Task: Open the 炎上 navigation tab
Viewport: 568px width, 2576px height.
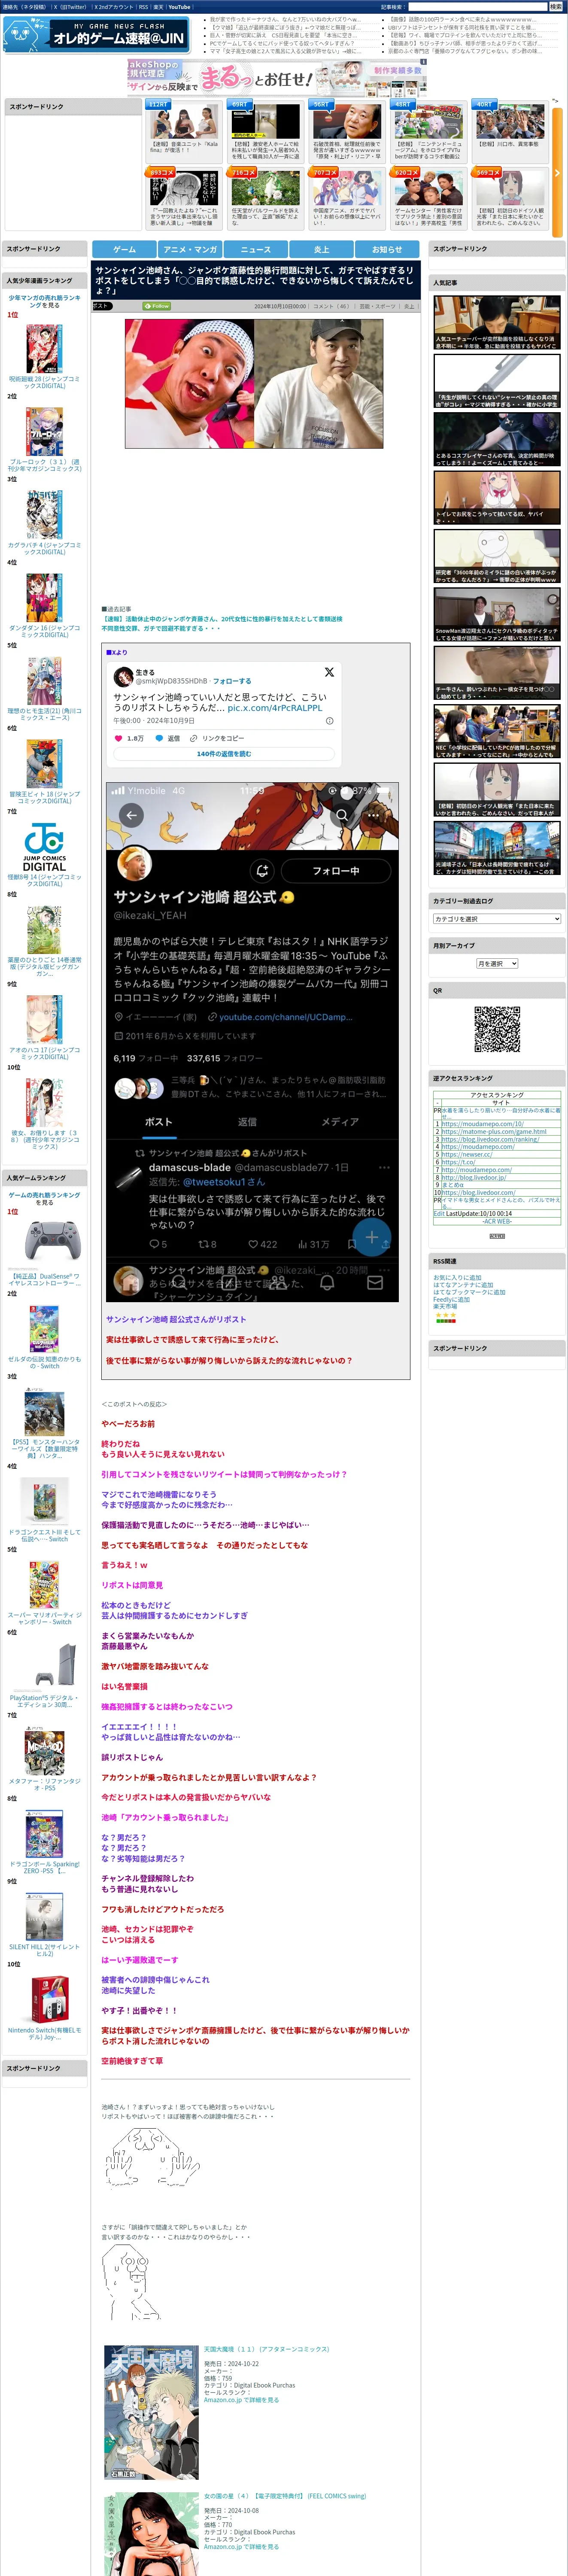Action: coord(321,249)
